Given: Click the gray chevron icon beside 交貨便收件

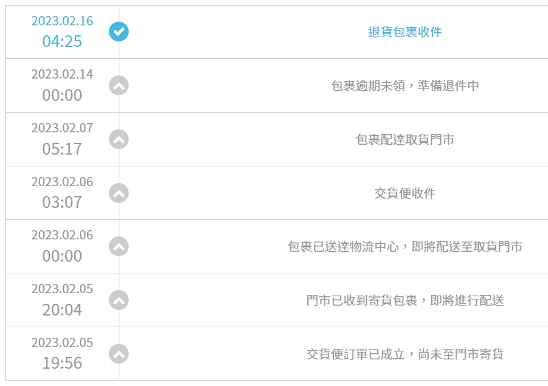Looking at the screenshot, I should 119,193.
